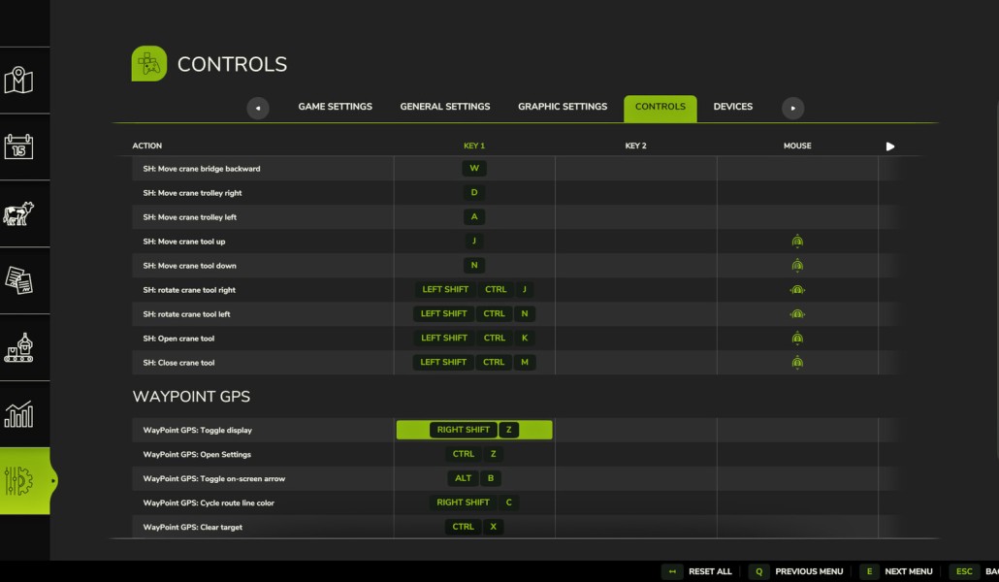Click the green Controls gamepad header icon
The height and width of the screenshot is (582, 999).
(x=149, y=64)
